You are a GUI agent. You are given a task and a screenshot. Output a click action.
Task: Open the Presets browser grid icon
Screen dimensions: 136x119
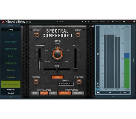(57, 22)
